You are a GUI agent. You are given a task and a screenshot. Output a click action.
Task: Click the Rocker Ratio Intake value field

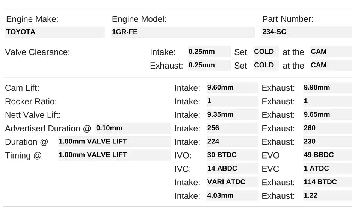(x=232, y=101)
